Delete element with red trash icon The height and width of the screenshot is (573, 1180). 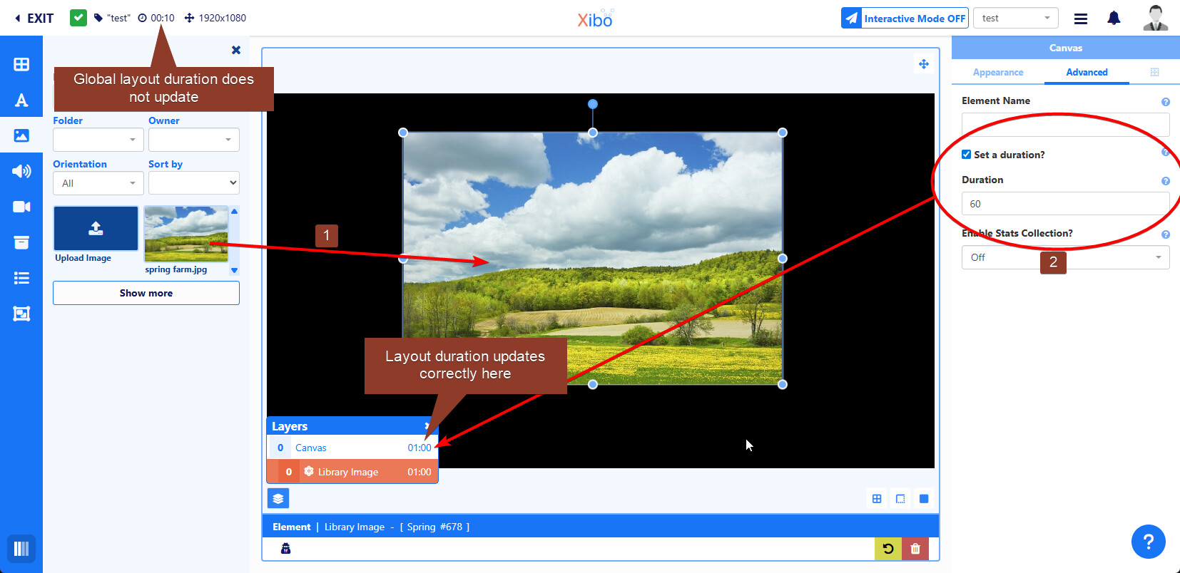pyautogui.click(x=915, y=549)
